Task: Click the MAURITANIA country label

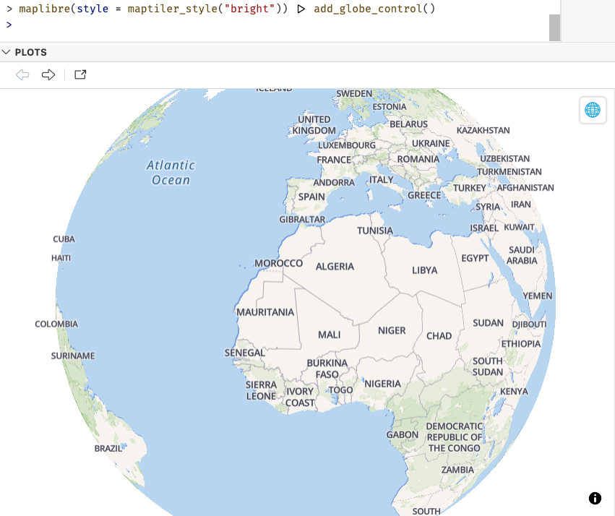Action: (x=265, y=312)
